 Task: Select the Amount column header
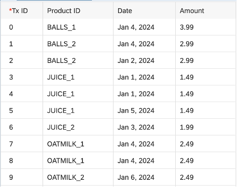(205, 10)
